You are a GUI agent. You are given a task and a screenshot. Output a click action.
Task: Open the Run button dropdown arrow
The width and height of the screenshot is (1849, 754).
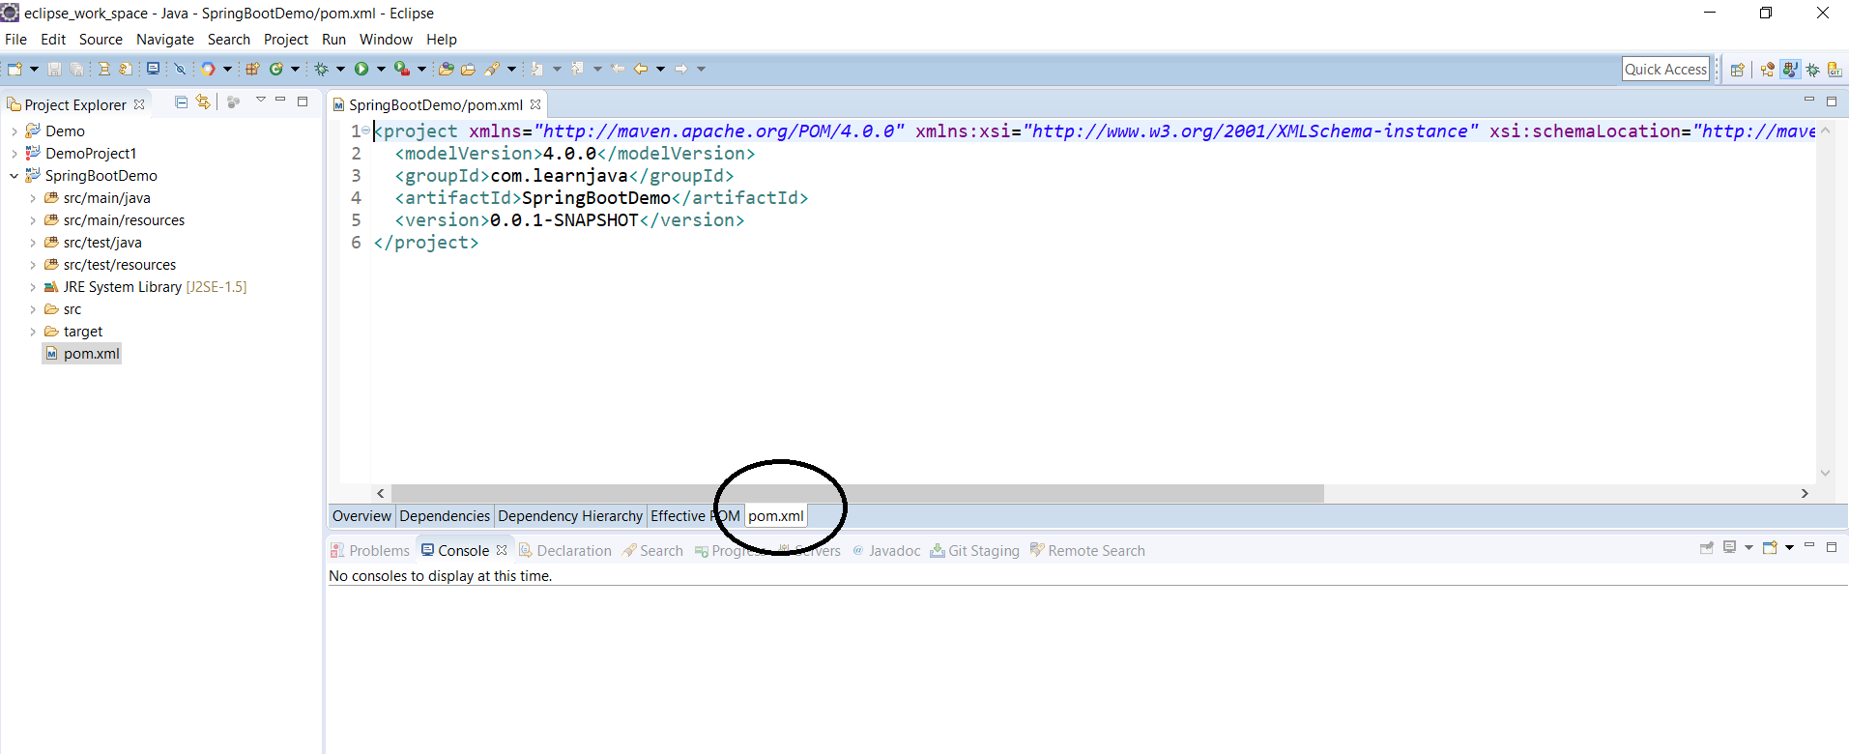(381, 69)
